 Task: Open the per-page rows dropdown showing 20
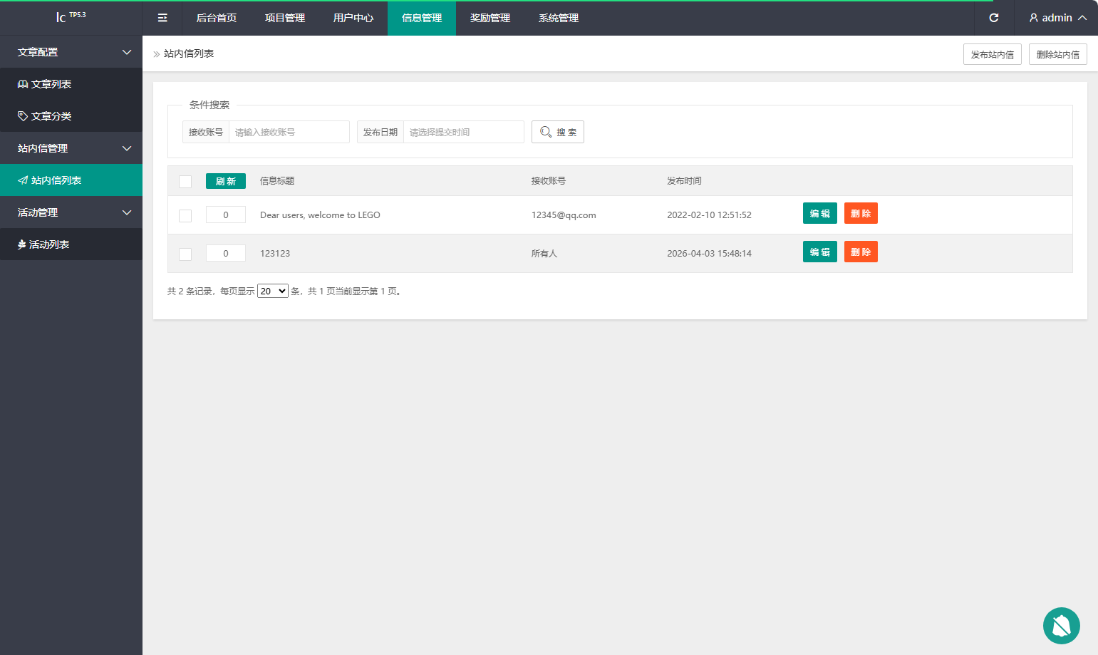(x=273, y=291)
